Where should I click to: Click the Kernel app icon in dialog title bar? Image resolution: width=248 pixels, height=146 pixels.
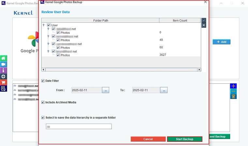[42, 2]
